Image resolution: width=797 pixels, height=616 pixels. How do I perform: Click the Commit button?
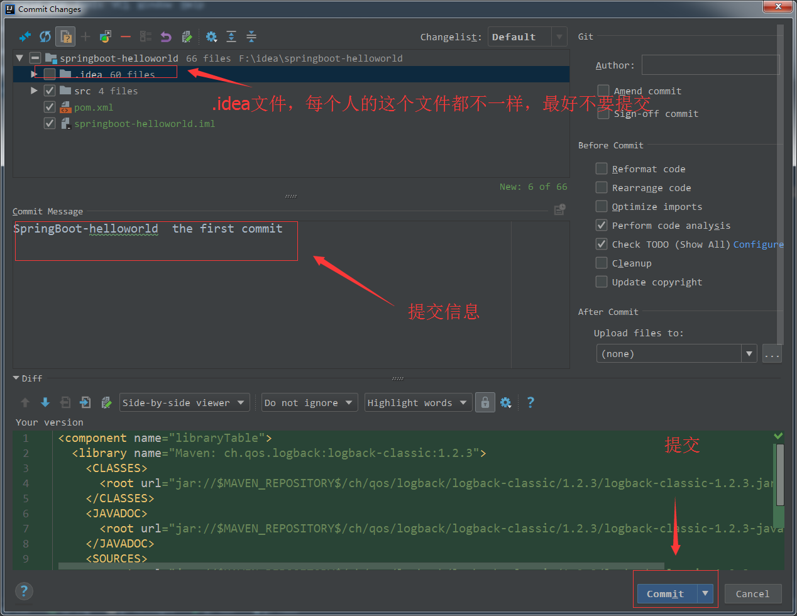pos(667,593)
